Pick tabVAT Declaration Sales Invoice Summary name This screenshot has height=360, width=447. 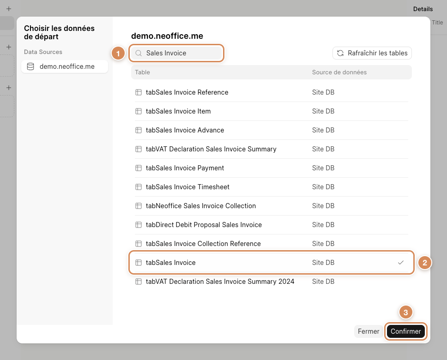click(x=211, y=149)
